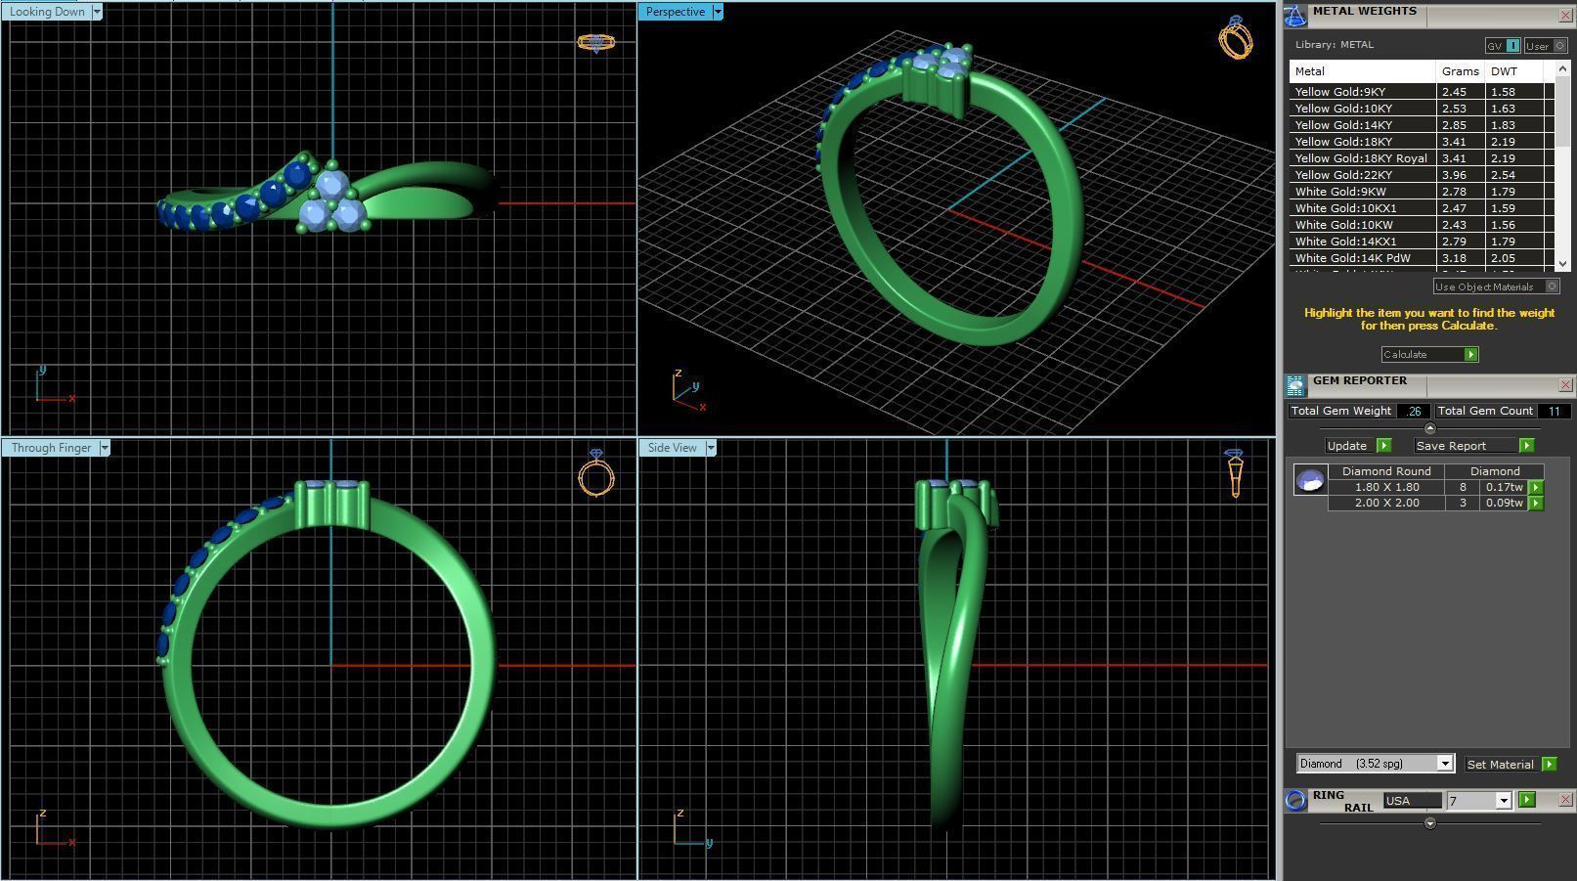Screen dimensions: 1577x881
Task: Click the USA ring standard field
Action: pyautogui.click(x=1413, y=801)
